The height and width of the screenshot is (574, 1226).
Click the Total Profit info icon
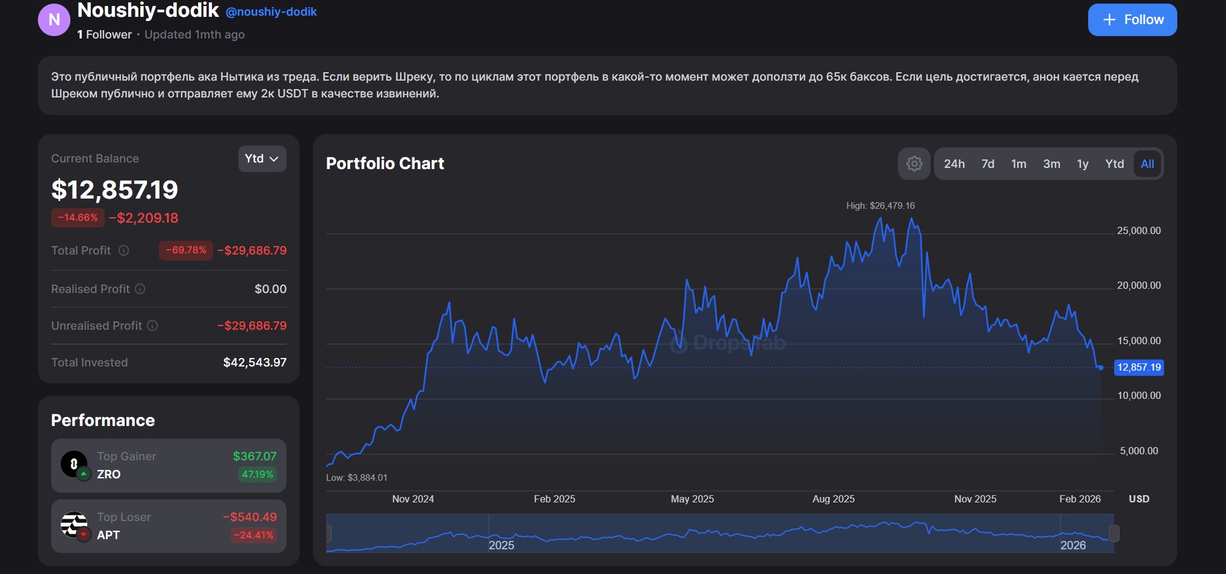[x=123, y=250]
